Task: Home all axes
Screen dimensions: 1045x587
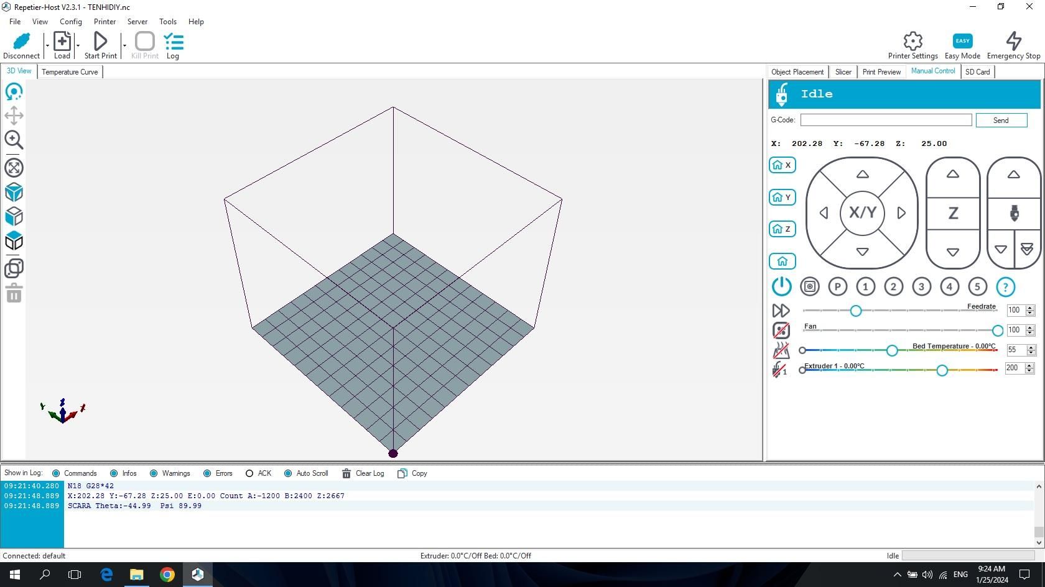Action: 782,262
